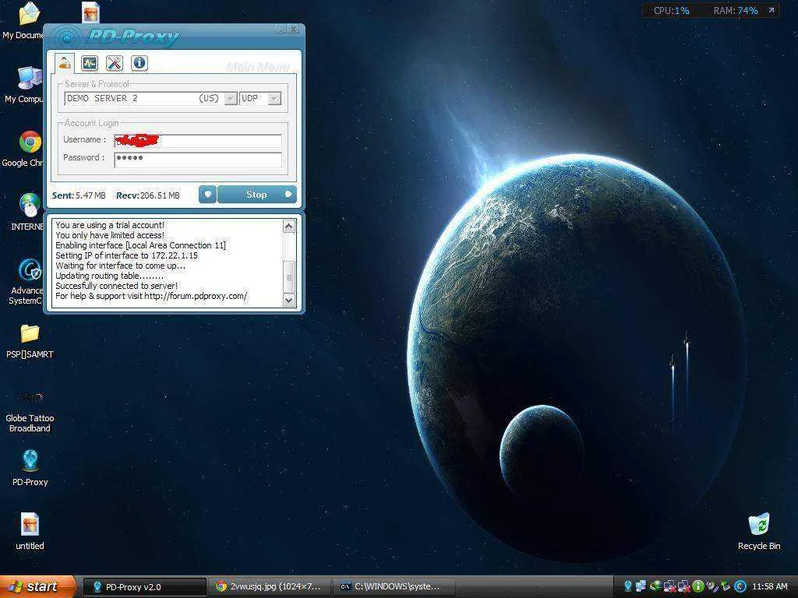798x598 pixels.
Task: Click the Recv: 206.51 MB counter
Action: 148,195
